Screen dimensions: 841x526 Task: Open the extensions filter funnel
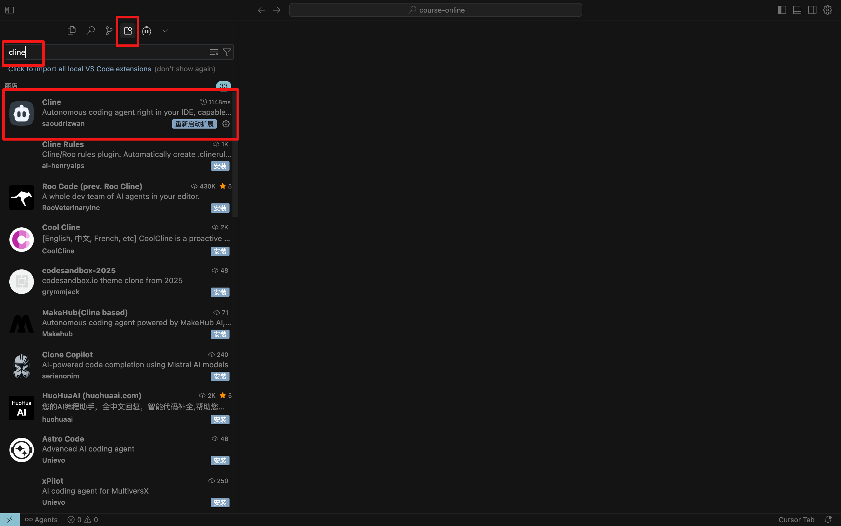227,52
